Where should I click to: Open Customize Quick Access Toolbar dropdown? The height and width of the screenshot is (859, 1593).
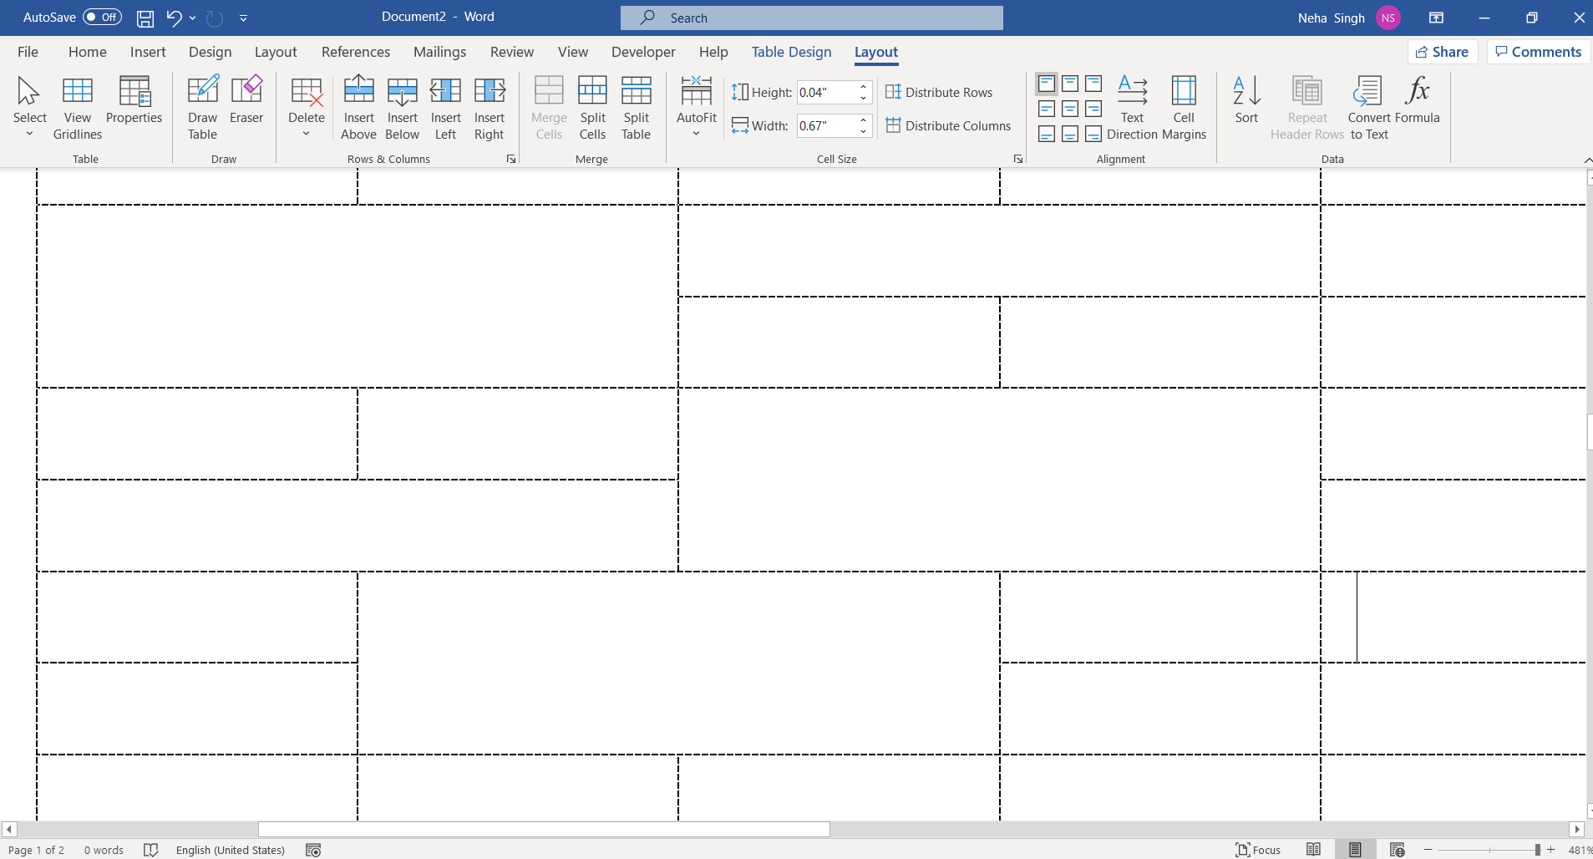point(243,18)
